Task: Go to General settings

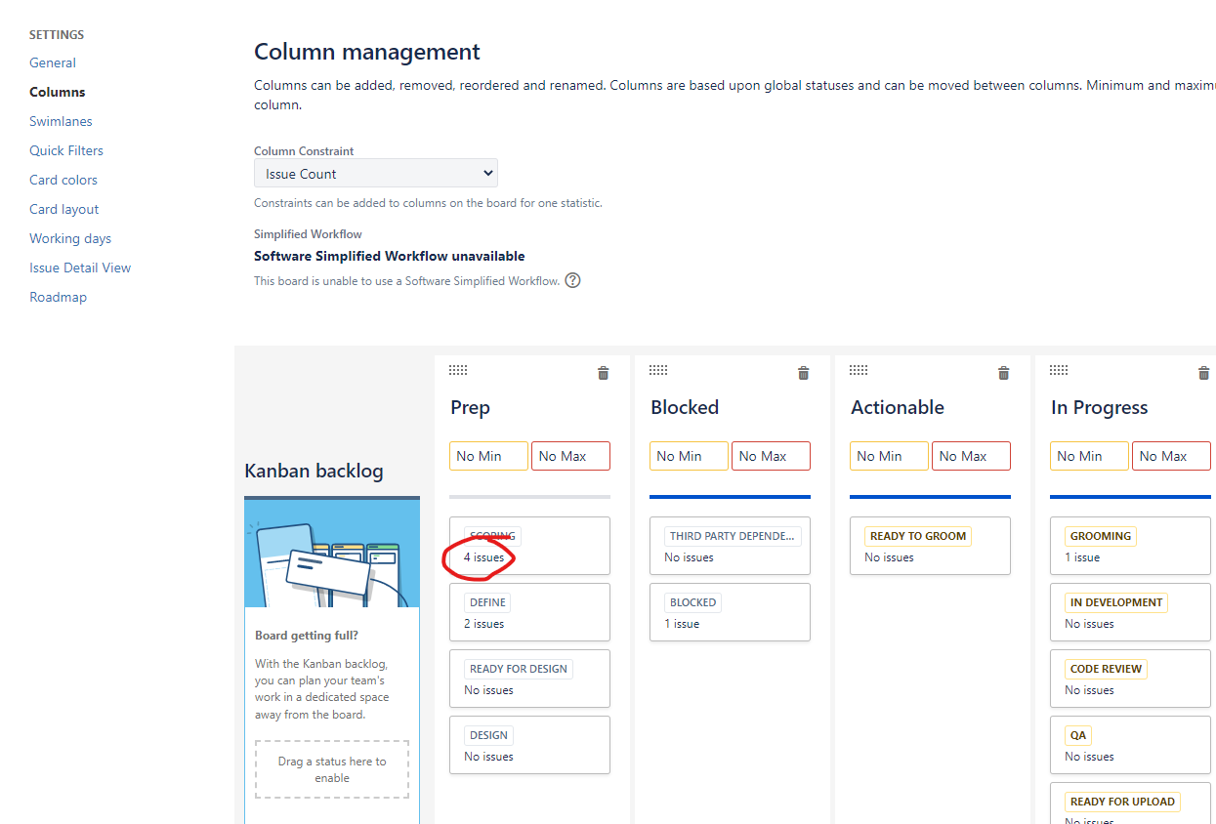Action: [x=53, y=62]
